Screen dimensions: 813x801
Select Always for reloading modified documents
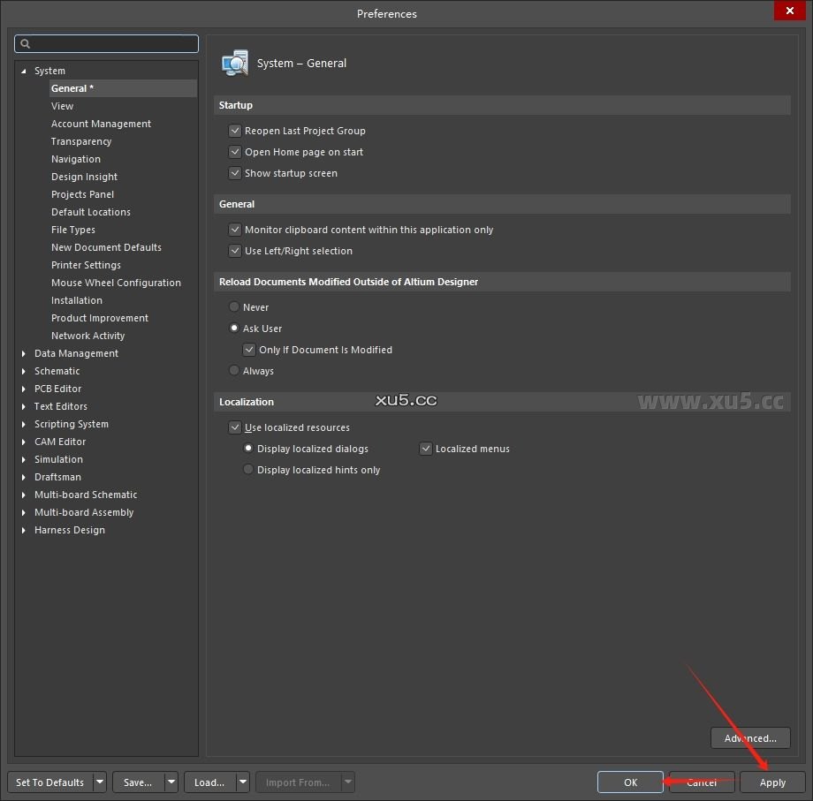tap(233, 370)
